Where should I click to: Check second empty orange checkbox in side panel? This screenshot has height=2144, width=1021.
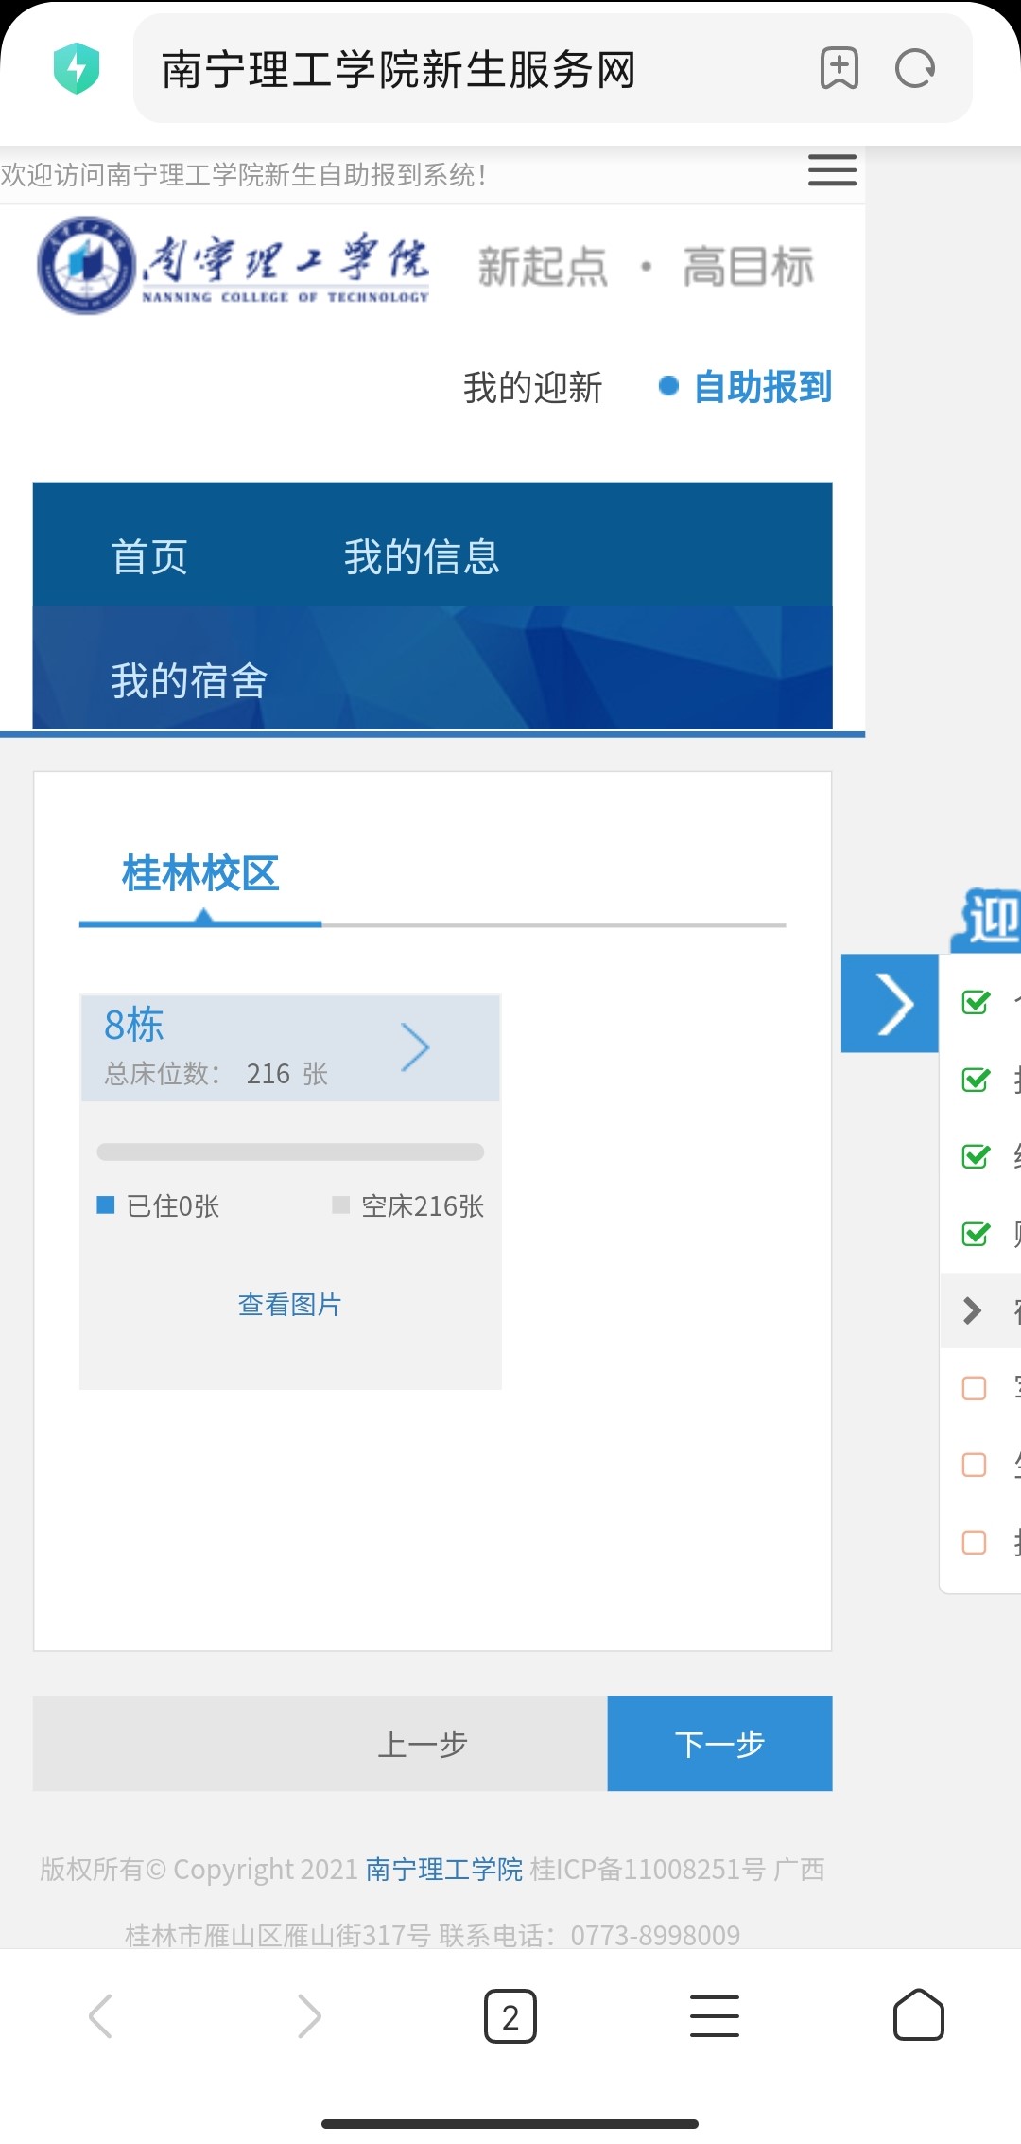point(974,1465)
